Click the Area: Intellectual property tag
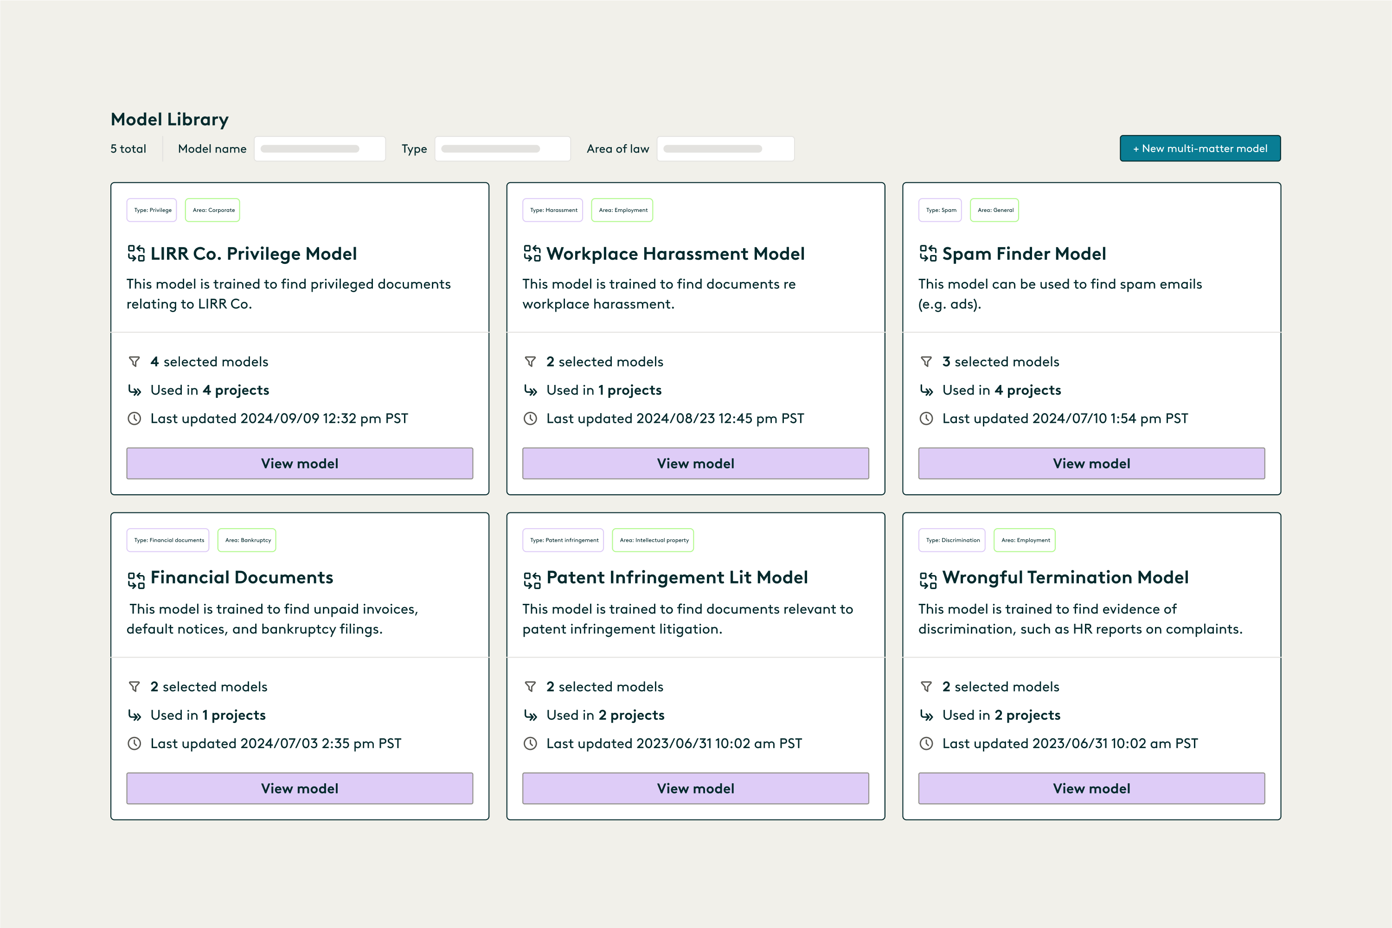 [654, 540]
